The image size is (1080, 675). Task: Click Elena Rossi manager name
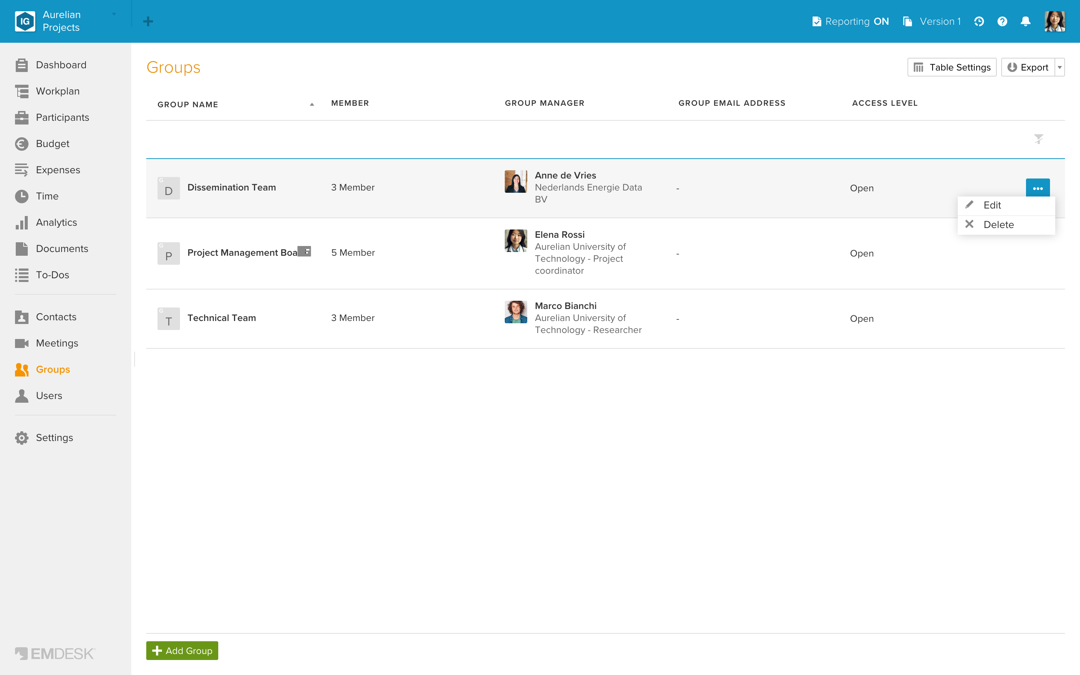pyautogui.click(x=559, y=235)
